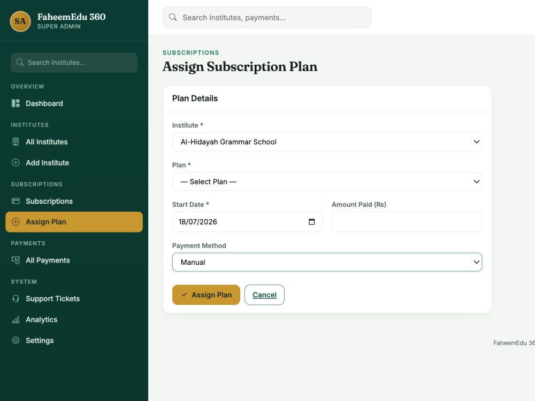Click the SA avatar badge

click(x=20, y=21)
